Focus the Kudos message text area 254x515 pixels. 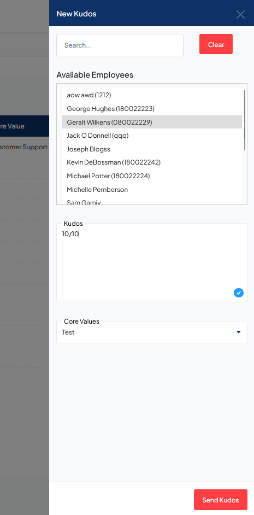[x=152, y=262]
